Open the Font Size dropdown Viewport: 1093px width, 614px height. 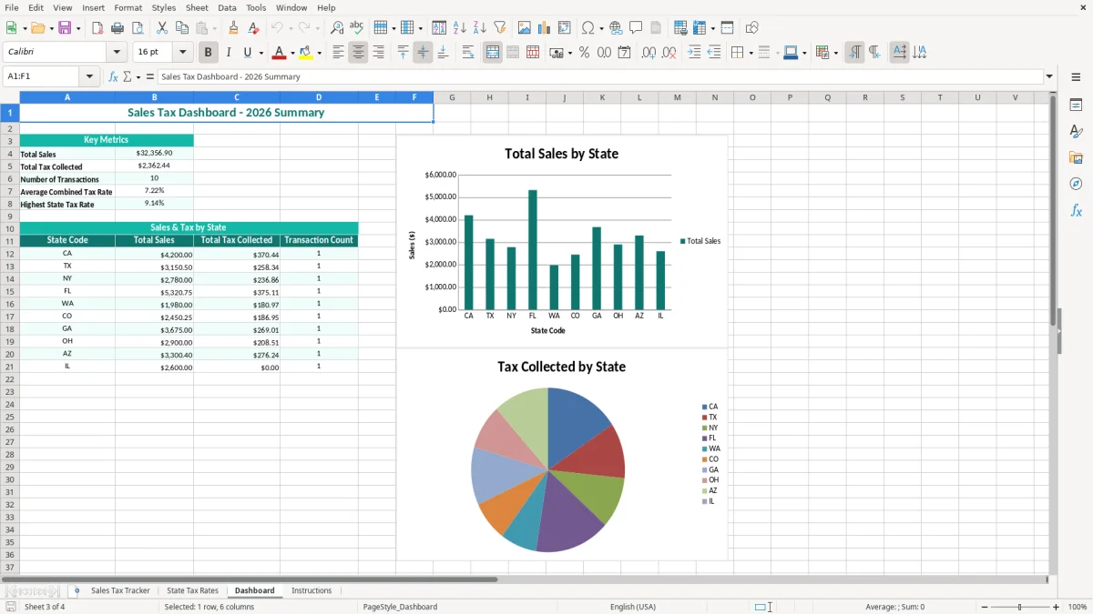183,53
